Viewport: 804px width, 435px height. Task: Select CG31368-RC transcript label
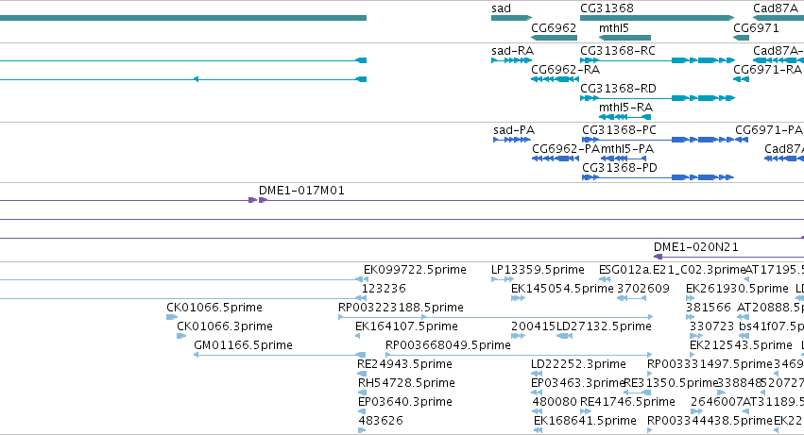pos(617,51)
